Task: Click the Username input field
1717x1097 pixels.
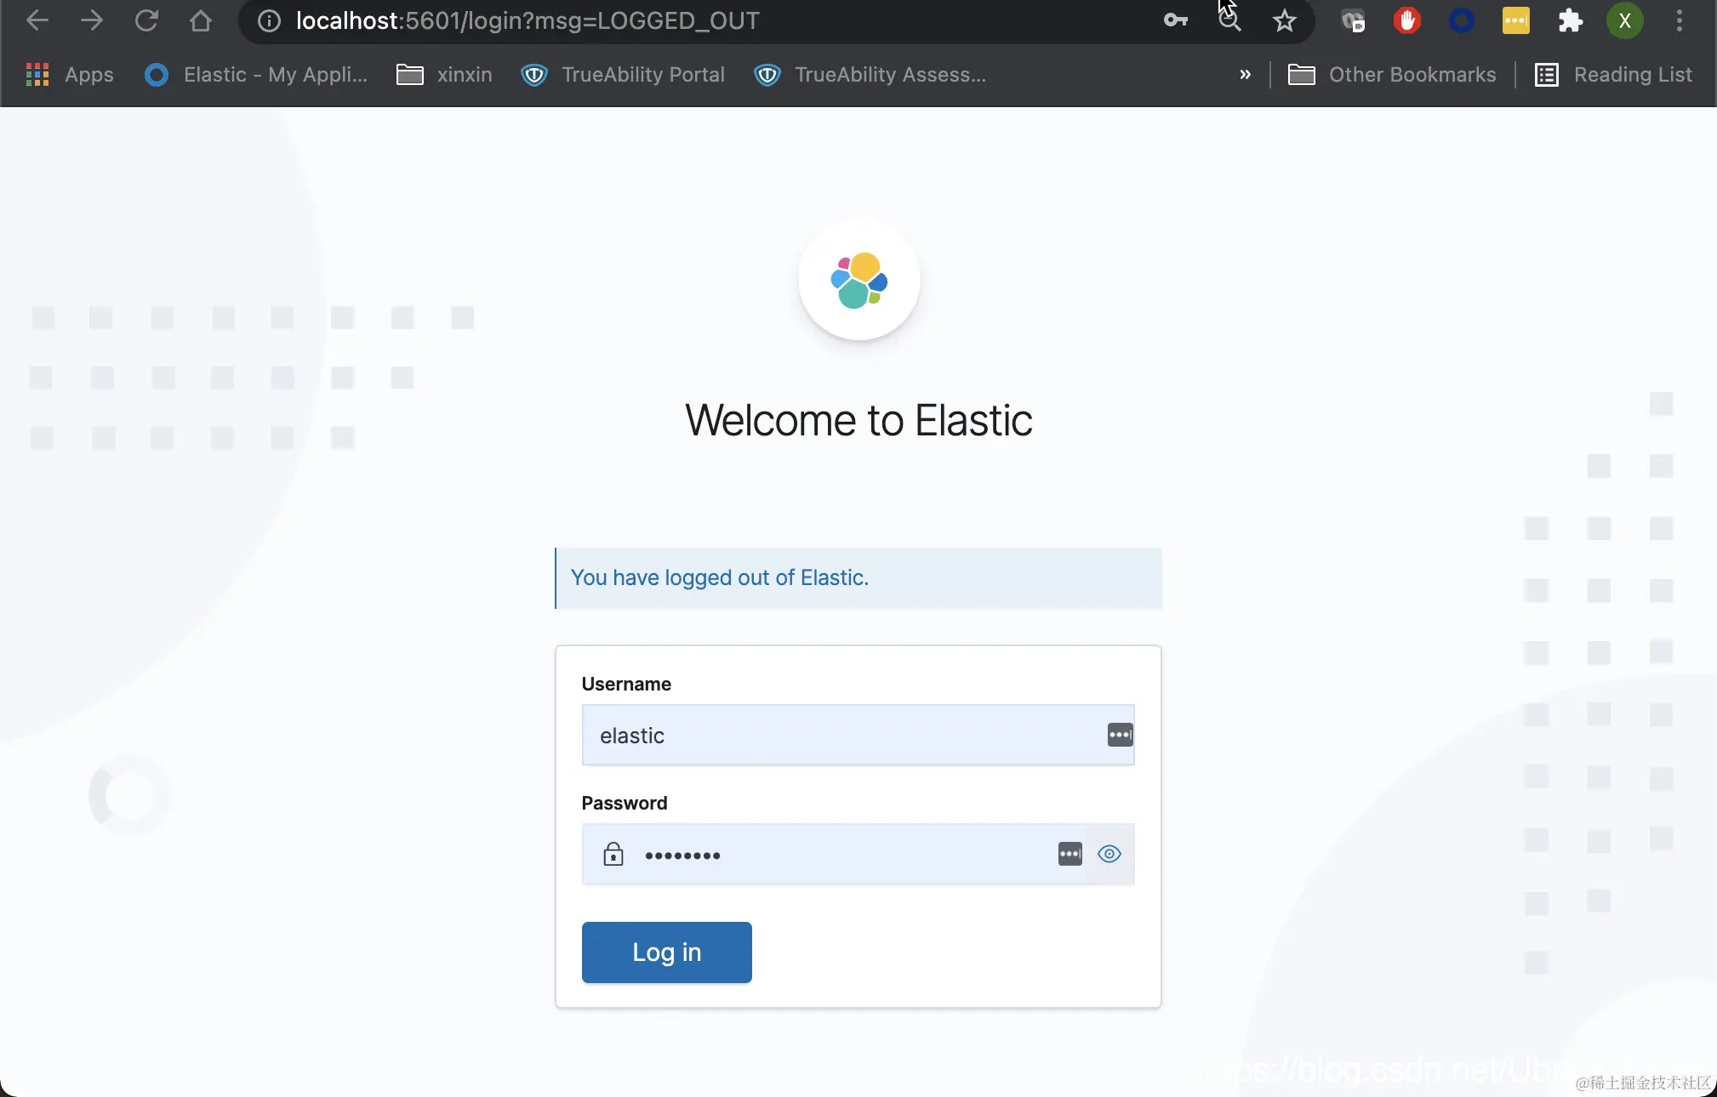Action: [842, 735]
